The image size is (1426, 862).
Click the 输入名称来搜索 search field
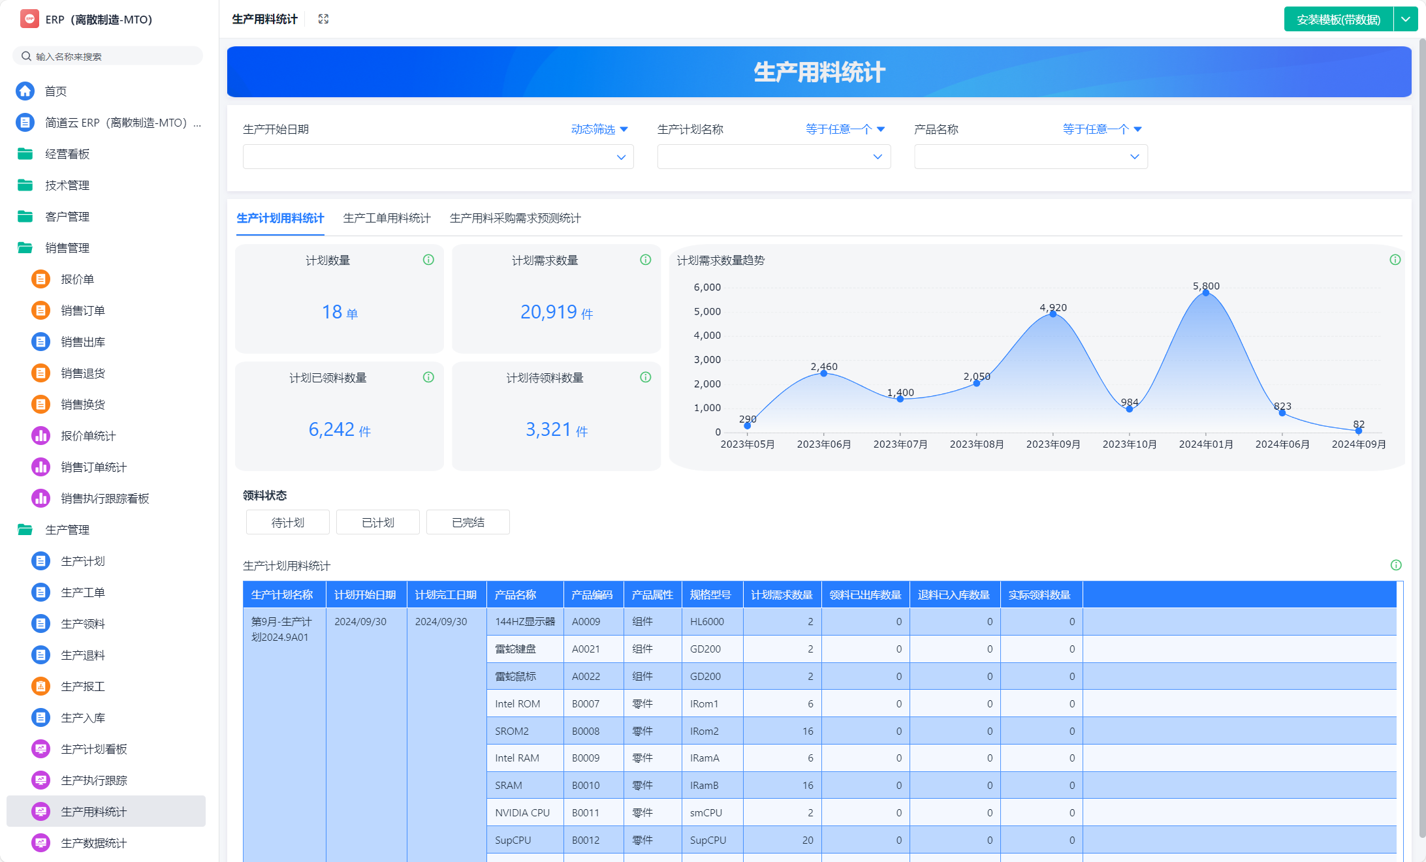(x=108, y=56)
